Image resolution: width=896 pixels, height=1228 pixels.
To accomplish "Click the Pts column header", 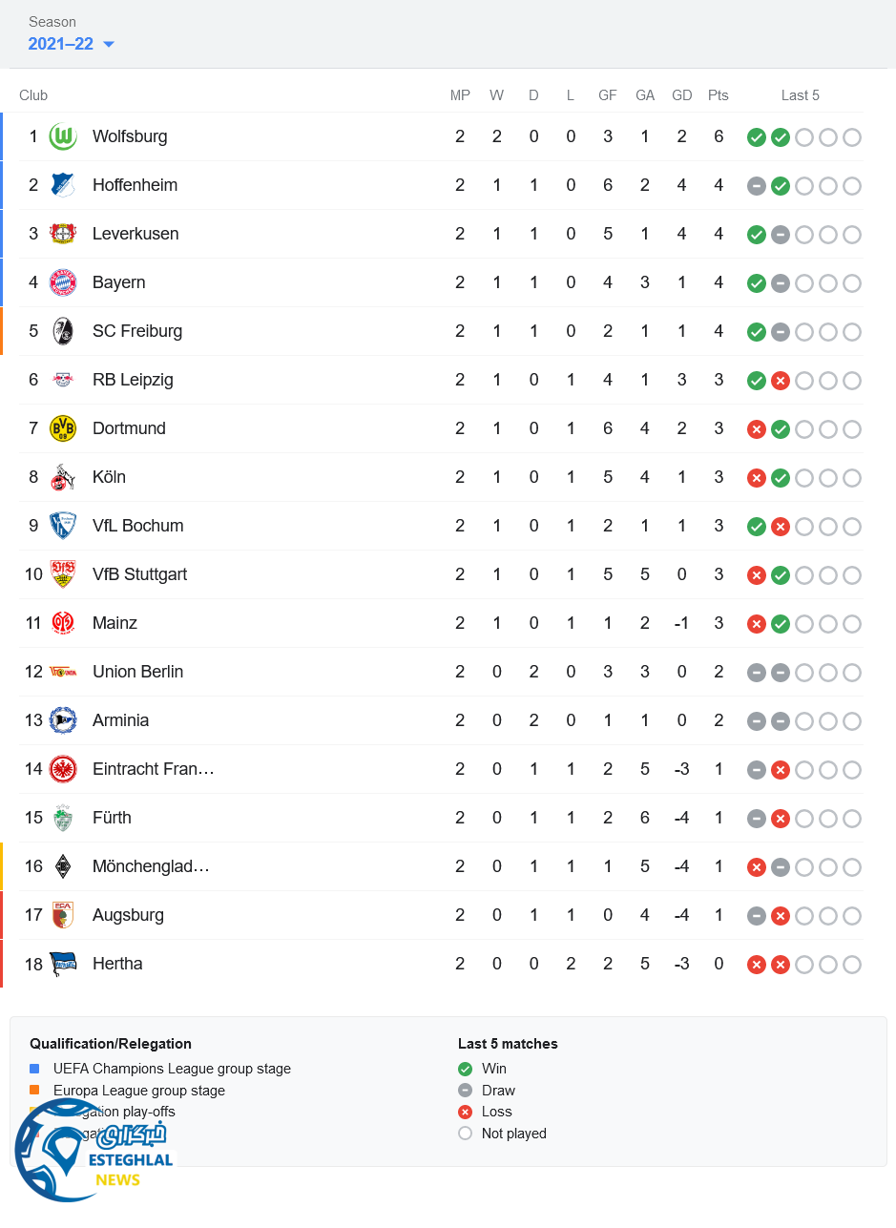I will pyautogui.click(x=719, y=95).
